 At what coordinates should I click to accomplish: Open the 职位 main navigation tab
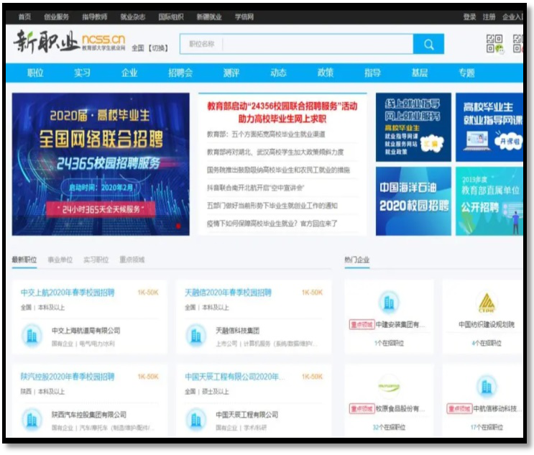click(35, 73)
